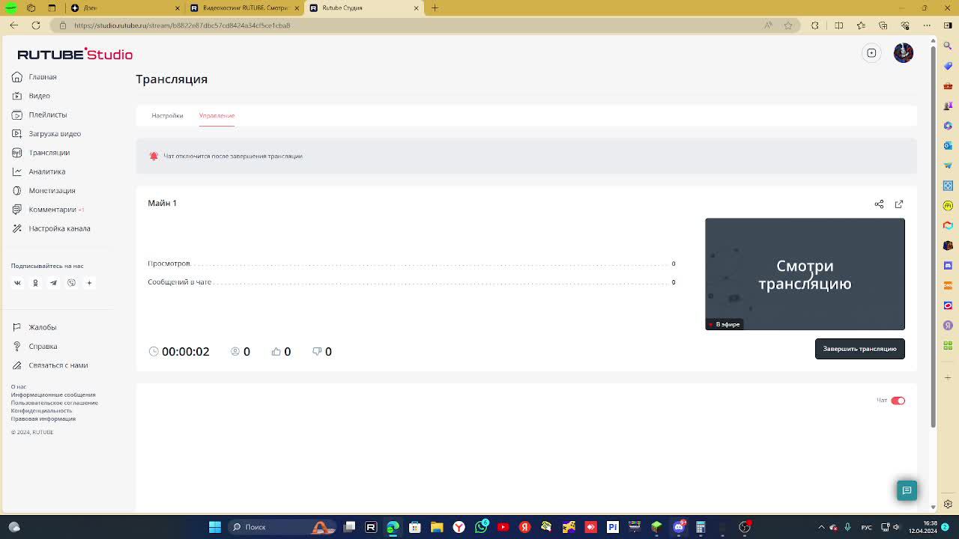Click the create video plus icon in header
This screenshot has width=959, height=539.
871,53
